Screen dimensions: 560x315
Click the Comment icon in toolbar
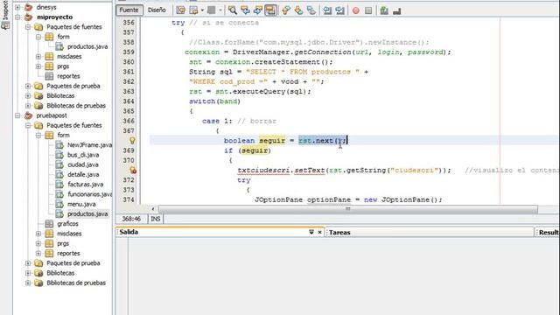pyautogui.click(x=384, y=10)
